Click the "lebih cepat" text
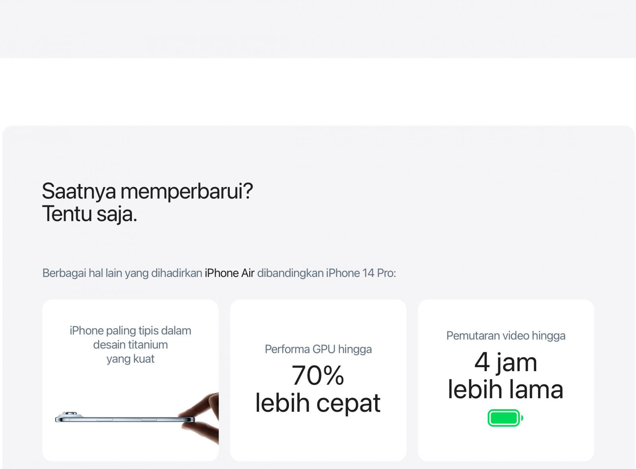 point(318,403)
